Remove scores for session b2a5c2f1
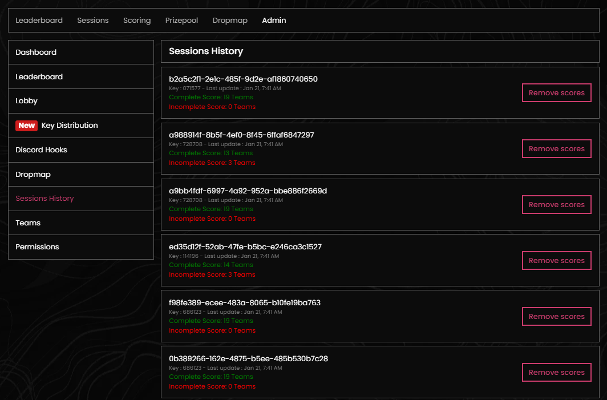Screen dimensions: 607x400 coord(556,93)
